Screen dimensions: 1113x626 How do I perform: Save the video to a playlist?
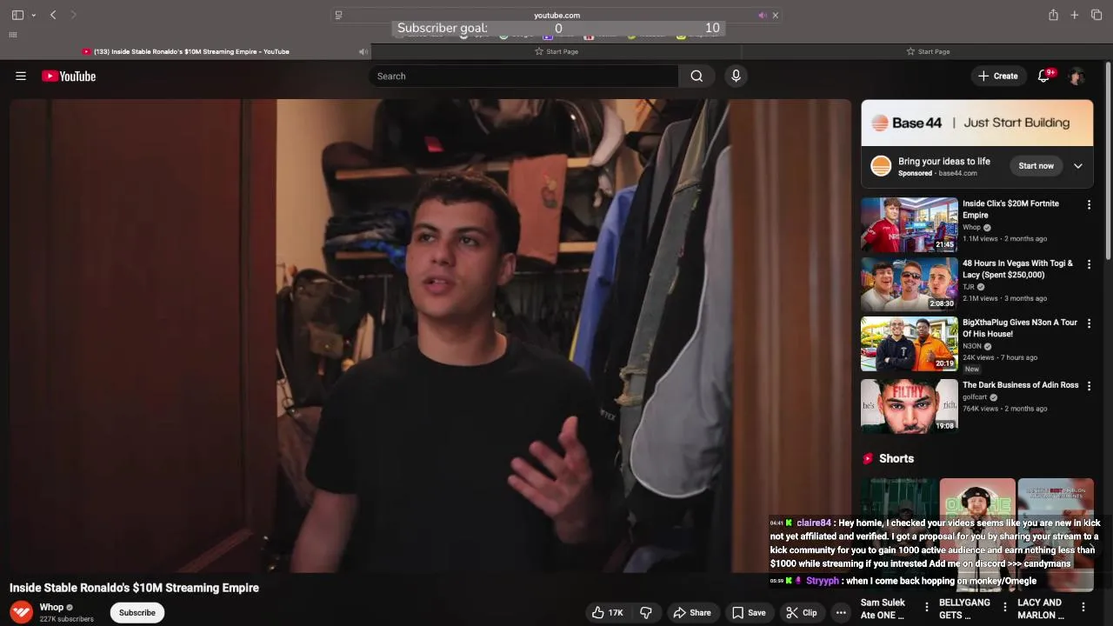(749, 613)
